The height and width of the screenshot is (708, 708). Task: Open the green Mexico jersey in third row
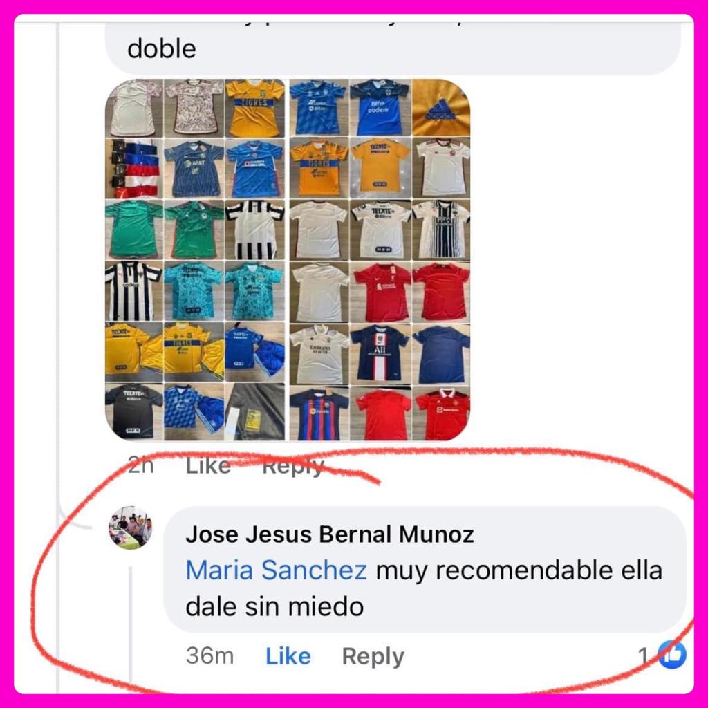coord(194,230)
